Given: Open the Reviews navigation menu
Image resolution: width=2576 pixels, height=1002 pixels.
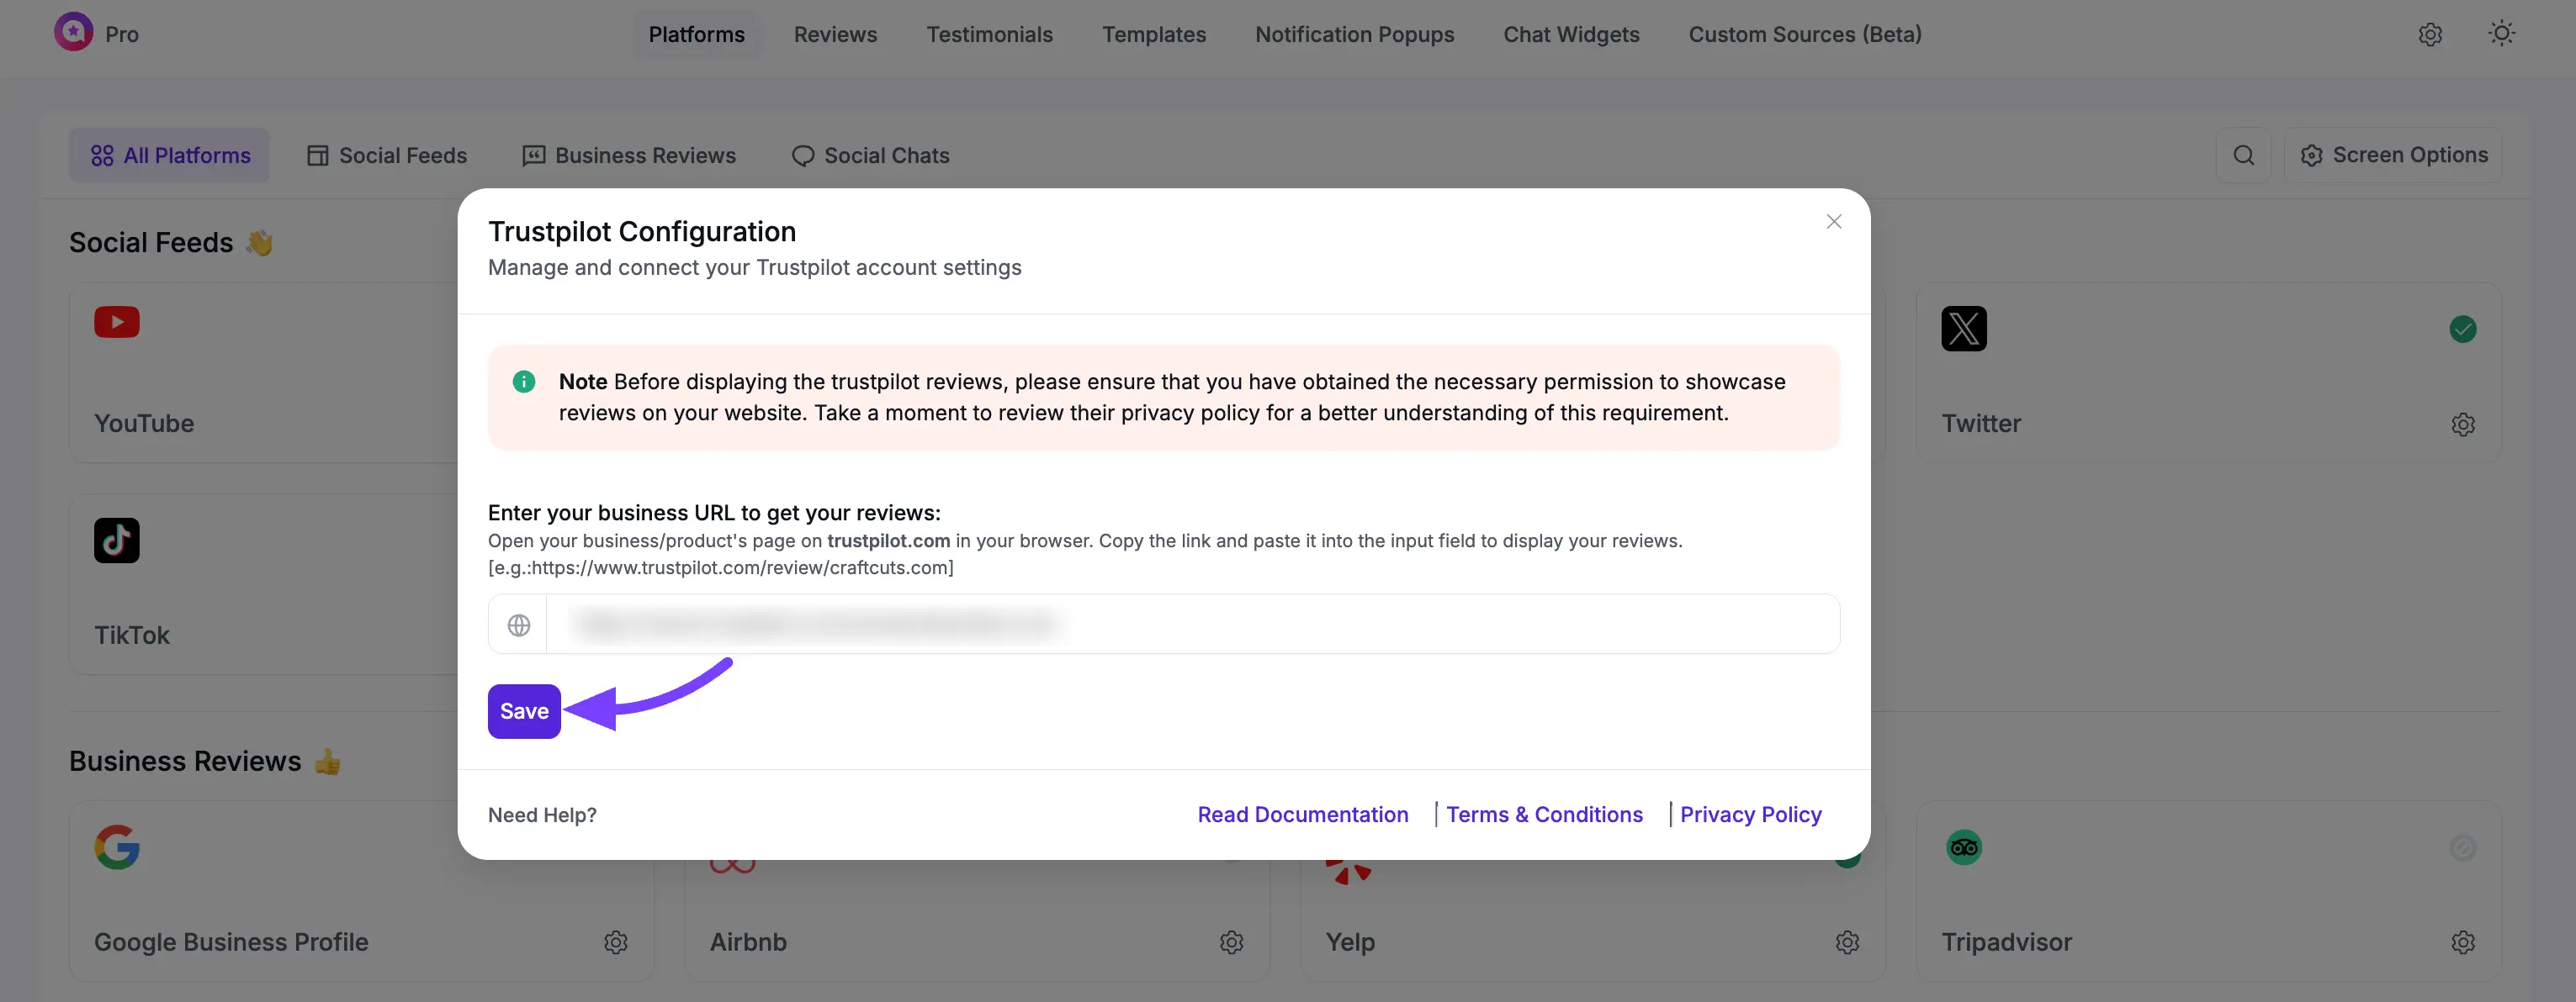Looking at the screenshot, I should coord(834,34).
